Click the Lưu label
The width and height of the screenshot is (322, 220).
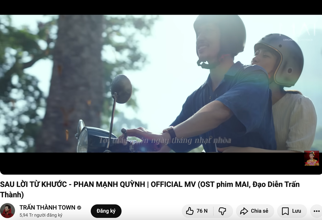coord(297,211)
